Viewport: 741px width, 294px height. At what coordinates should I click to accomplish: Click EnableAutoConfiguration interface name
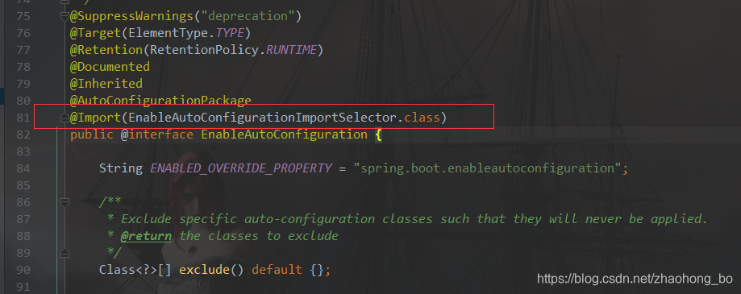(x=284, y=135)
